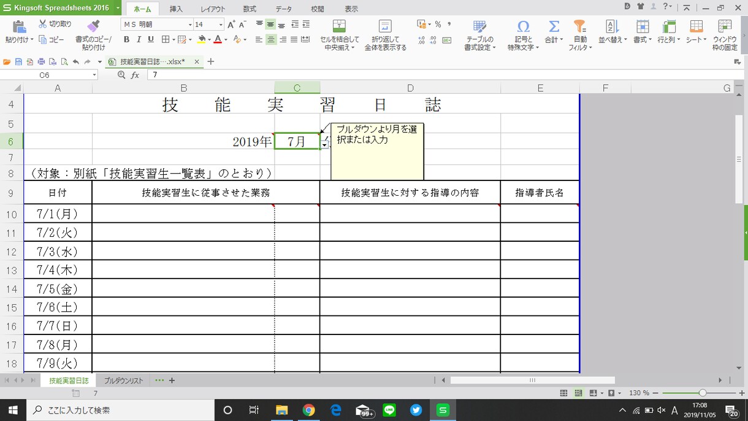
Task: Toggle align text right
Action: click(x=283, y=40)
